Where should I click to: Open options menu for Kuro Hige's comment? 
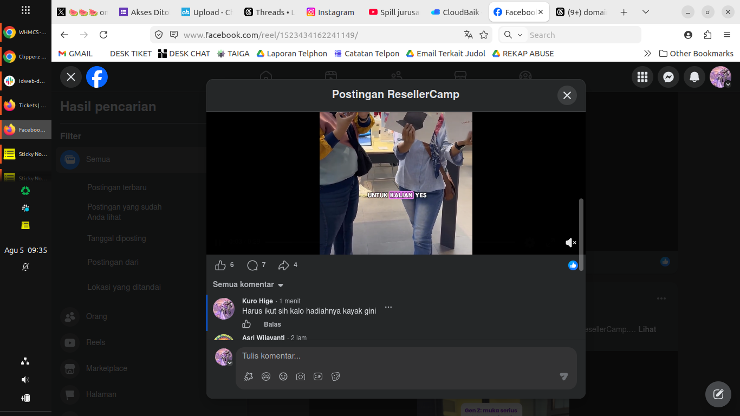tap(388, 307)
